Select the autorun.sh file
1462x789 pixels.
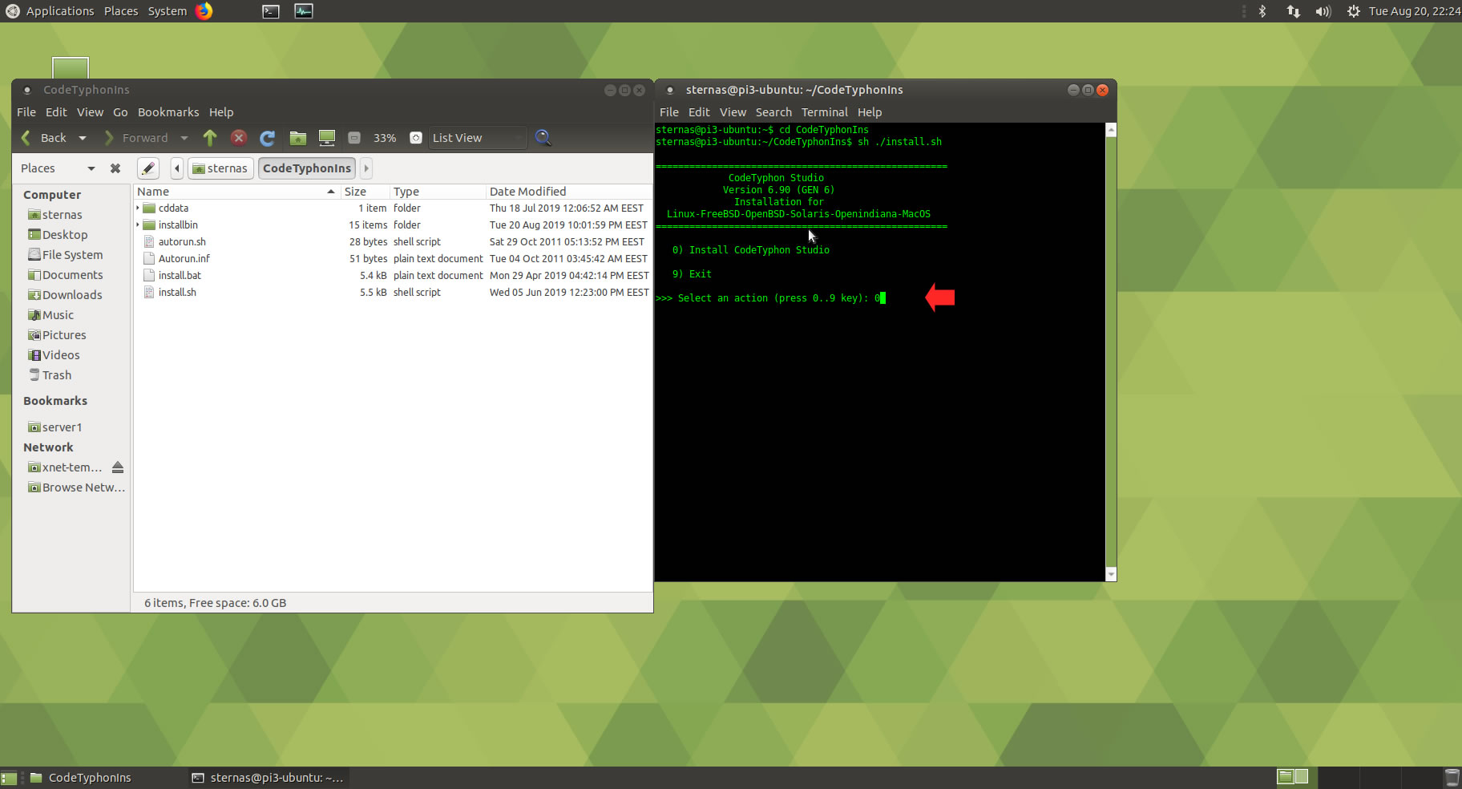click(182, 242)
